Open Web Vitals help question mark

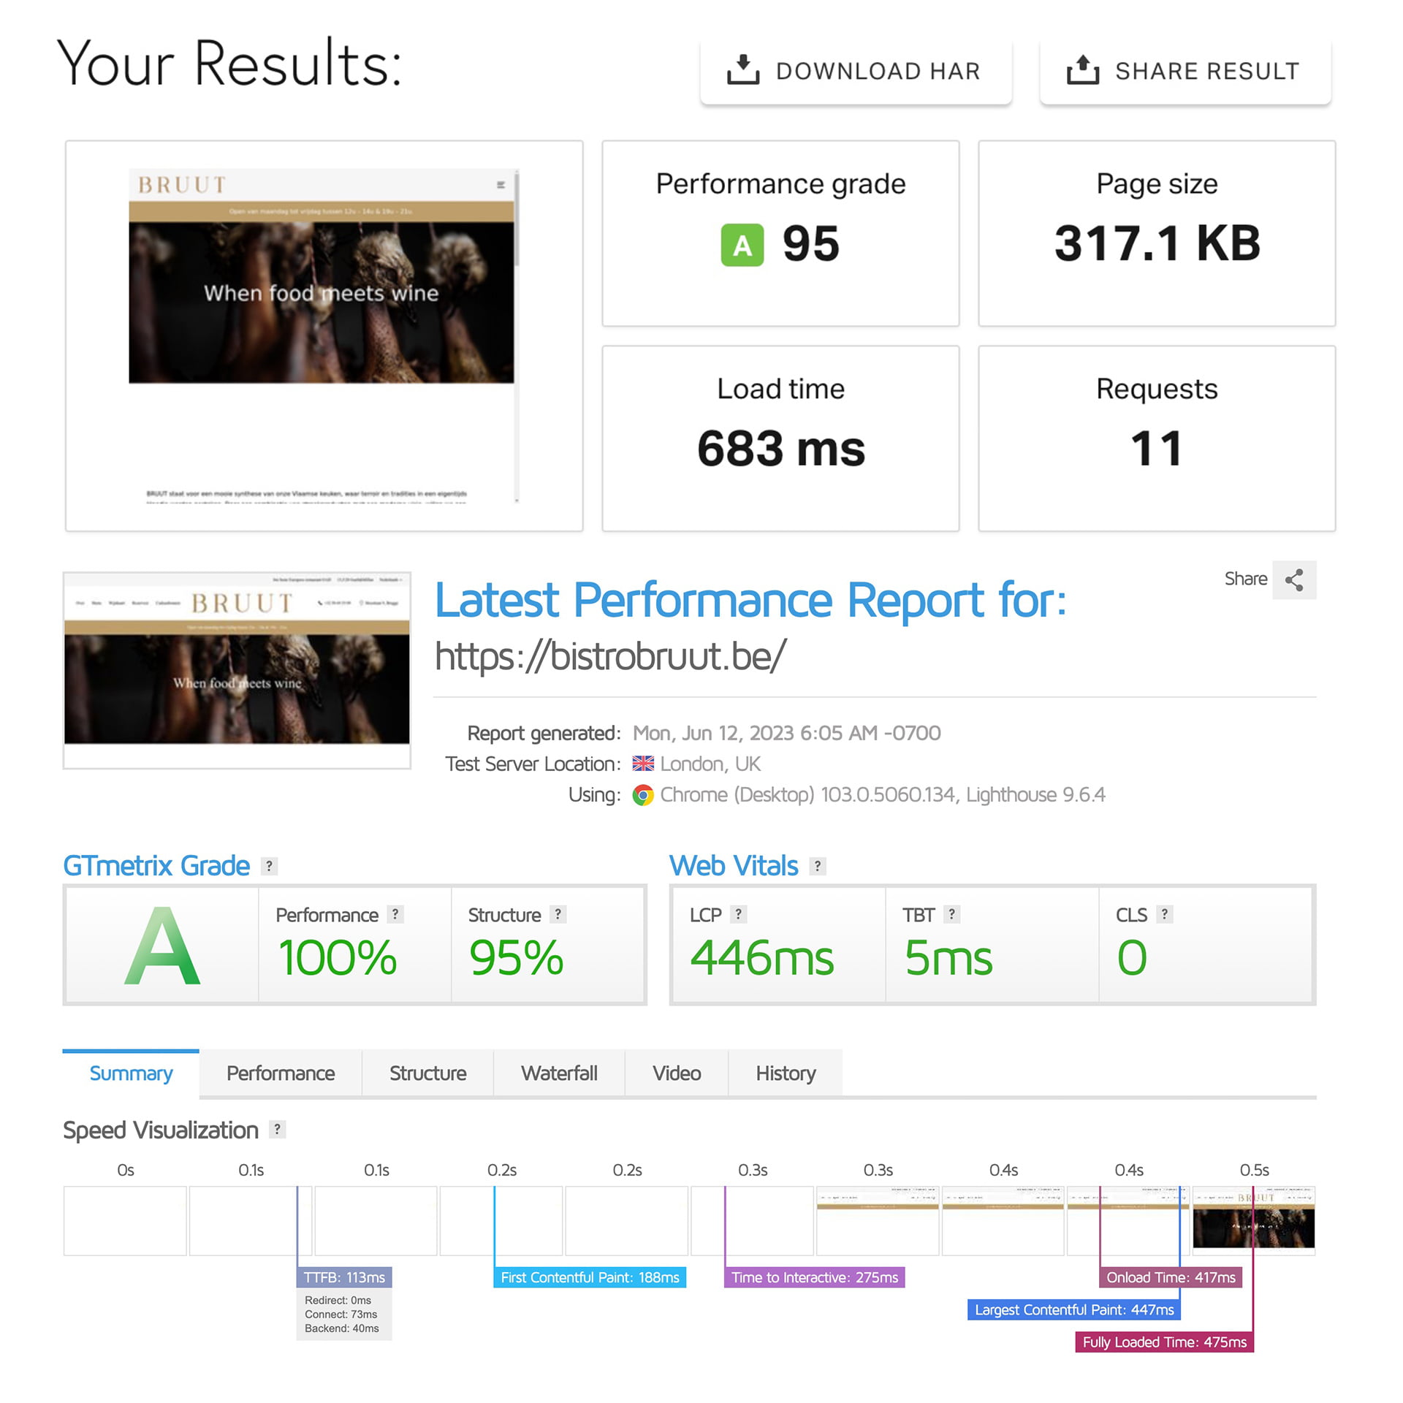(x=818, y=866)
